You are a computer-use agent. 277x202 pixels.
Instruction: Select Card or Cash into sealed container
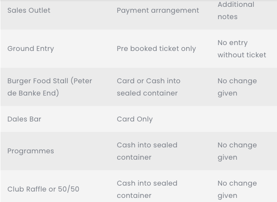coord(148,87)
